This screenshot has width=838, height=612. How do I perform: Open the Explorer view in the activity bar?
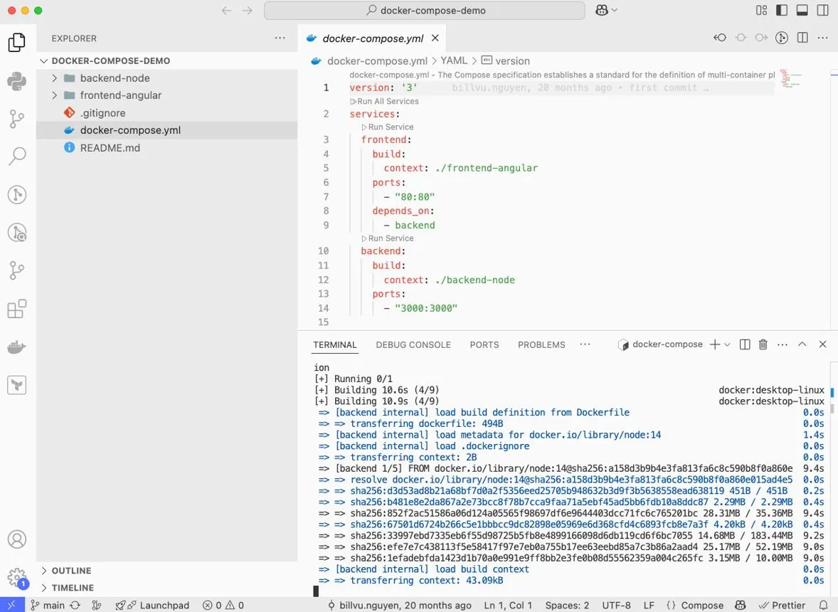(17, 43)
